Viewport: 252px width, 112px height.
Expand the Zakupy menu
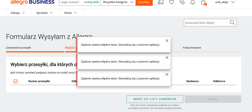[18, 13]
